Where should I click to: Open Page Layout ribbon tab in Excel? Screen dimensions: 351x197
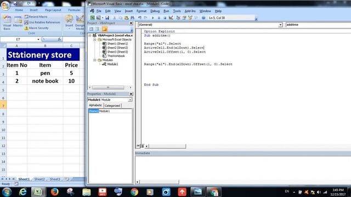[x=53, y=10]
